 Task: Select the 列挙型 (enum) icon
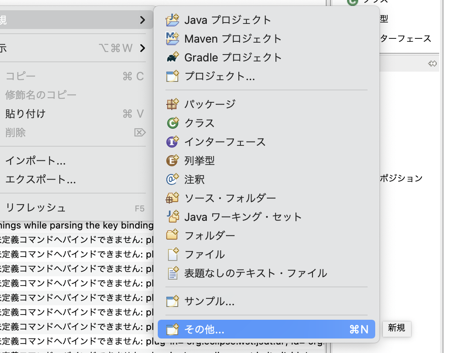click(173, 160)
